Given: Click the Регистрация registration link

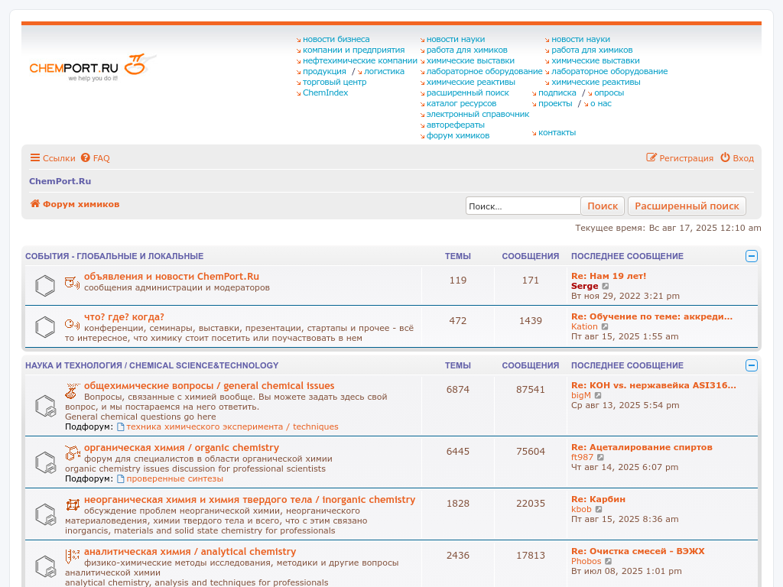Looking at the screenshot, I should 680,158.
